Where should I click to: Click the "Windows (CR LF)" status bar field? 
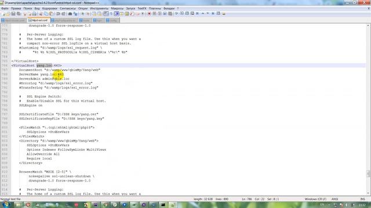315,199
